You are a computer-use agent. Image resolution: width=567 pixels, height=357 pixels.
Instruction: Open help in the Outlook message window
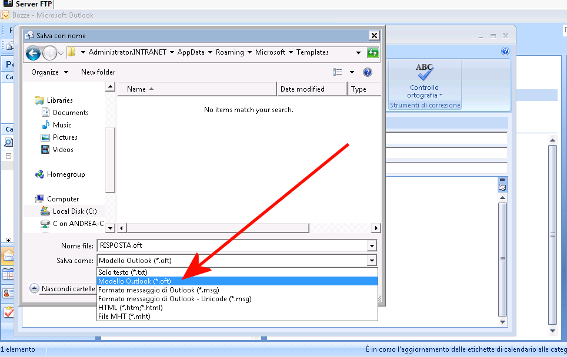coord(505,51)
